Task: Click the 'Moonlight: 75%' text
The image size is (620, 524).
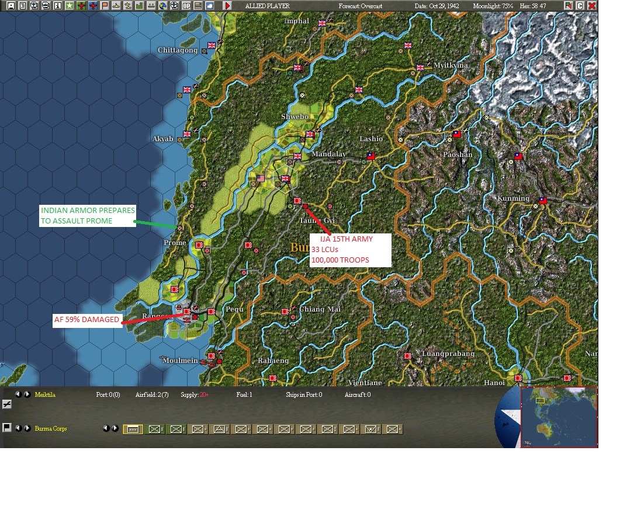Action: [x=493, y=6]
